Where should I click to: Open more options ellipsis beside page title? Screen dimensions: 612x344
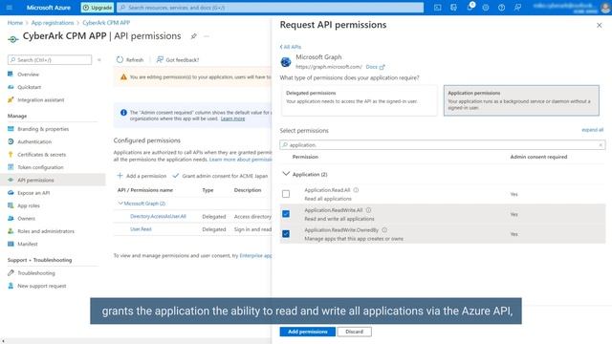tap(207, 36)
